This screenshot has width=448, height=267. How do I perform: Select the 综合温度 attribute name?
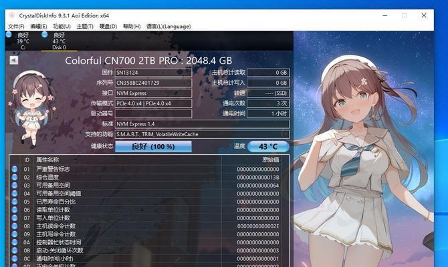click(47, 177)
